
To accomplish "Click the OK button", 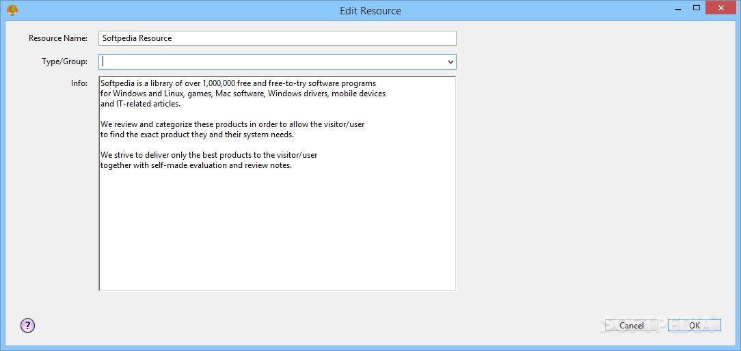I will (x=695, y=325).
